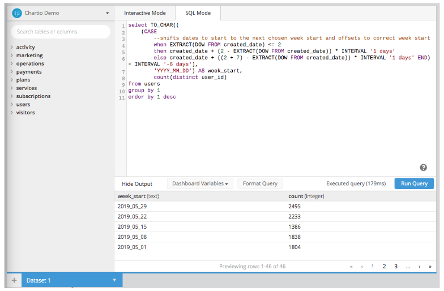444x291 pixels.
Task: Click the 2019_05_01 result cell
Action: (x=133, y=247)
